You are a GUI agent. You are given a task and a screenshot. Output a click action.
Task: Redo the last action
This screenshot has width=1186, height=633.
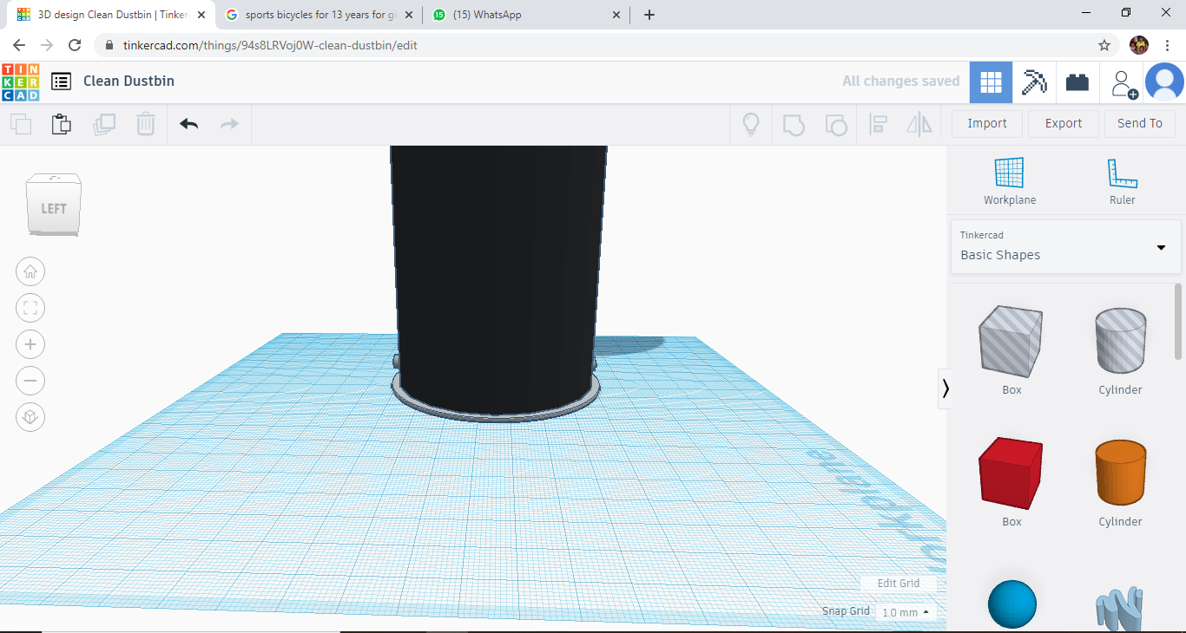[x=229, y=124]
